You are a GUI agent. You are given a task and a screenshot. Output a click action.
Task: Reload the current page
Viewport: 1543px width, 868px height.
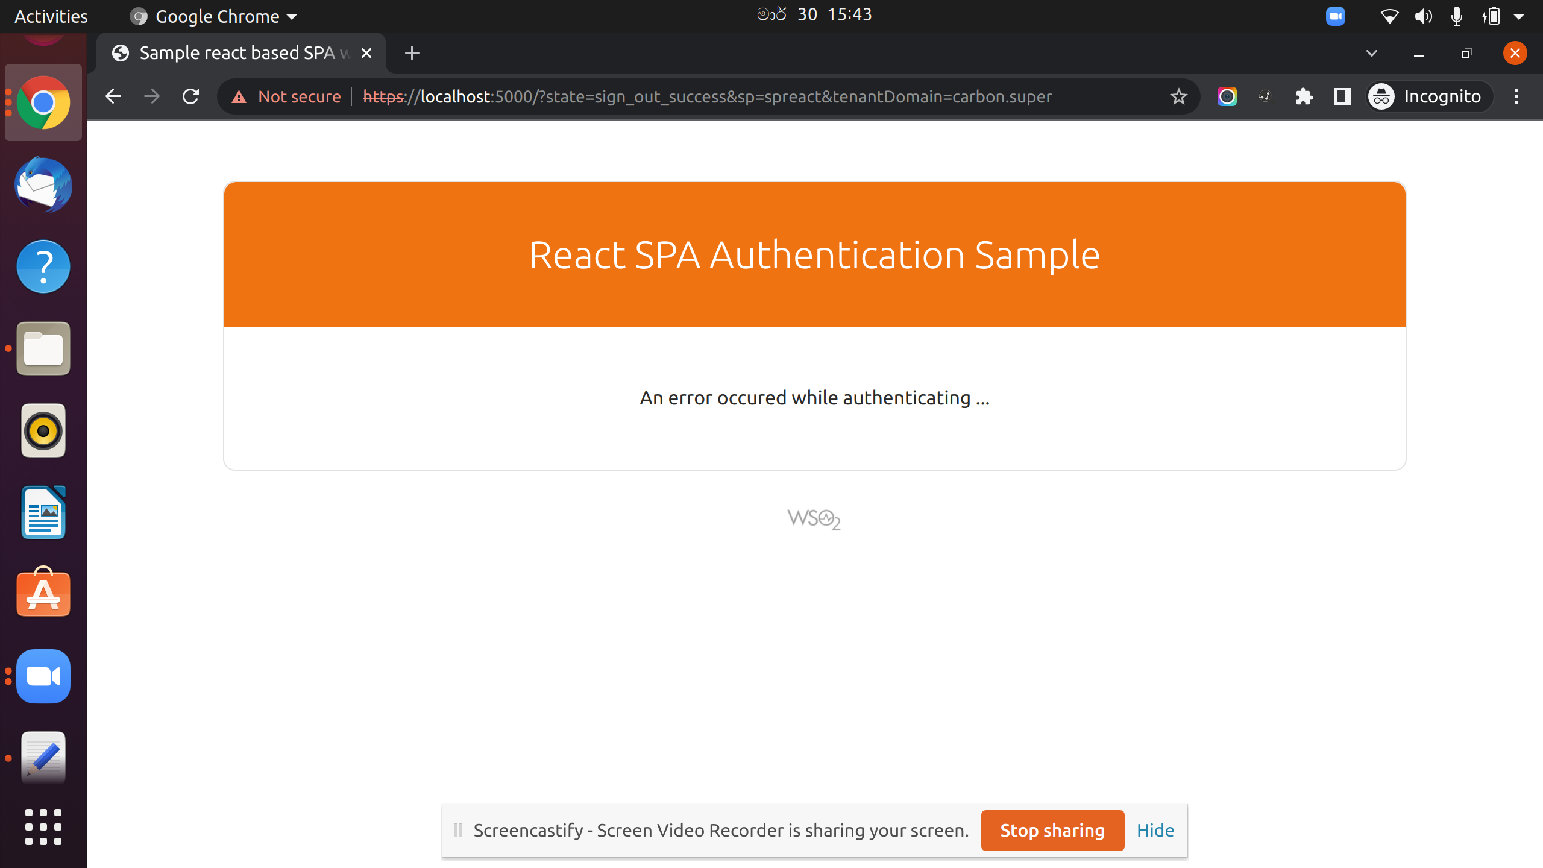coord(190,96)
